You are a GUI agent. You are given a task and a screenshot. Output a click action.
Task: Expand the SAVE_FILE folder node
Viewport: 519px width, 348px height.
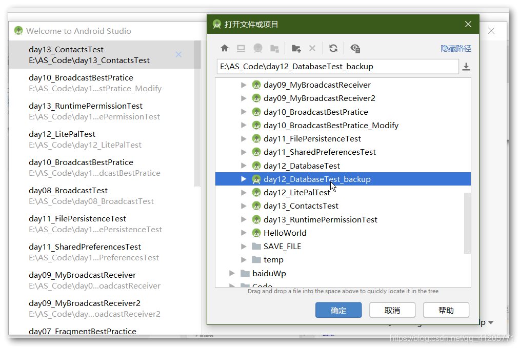tap(244, 247)
